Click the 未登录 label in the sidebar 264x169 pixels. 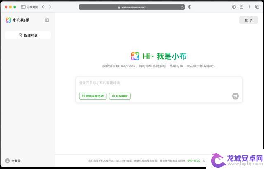click(x=16, y=161)
